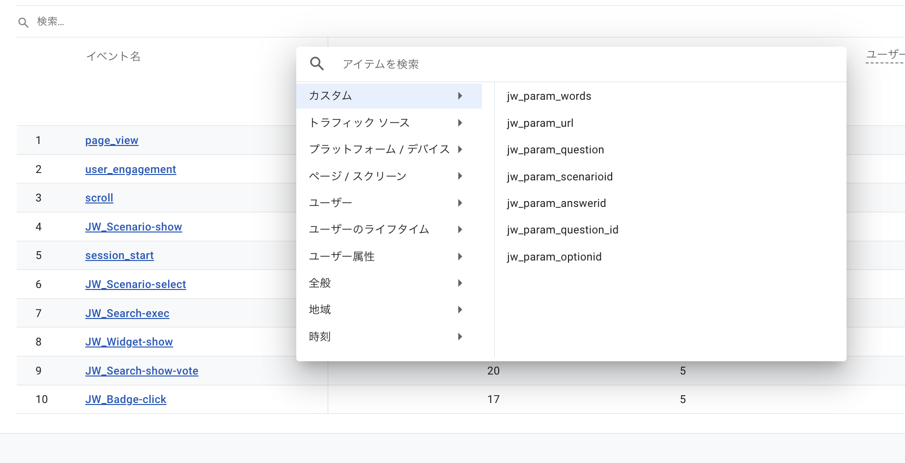
Task: Open the page_view event link
Action: tap(112, 141)
